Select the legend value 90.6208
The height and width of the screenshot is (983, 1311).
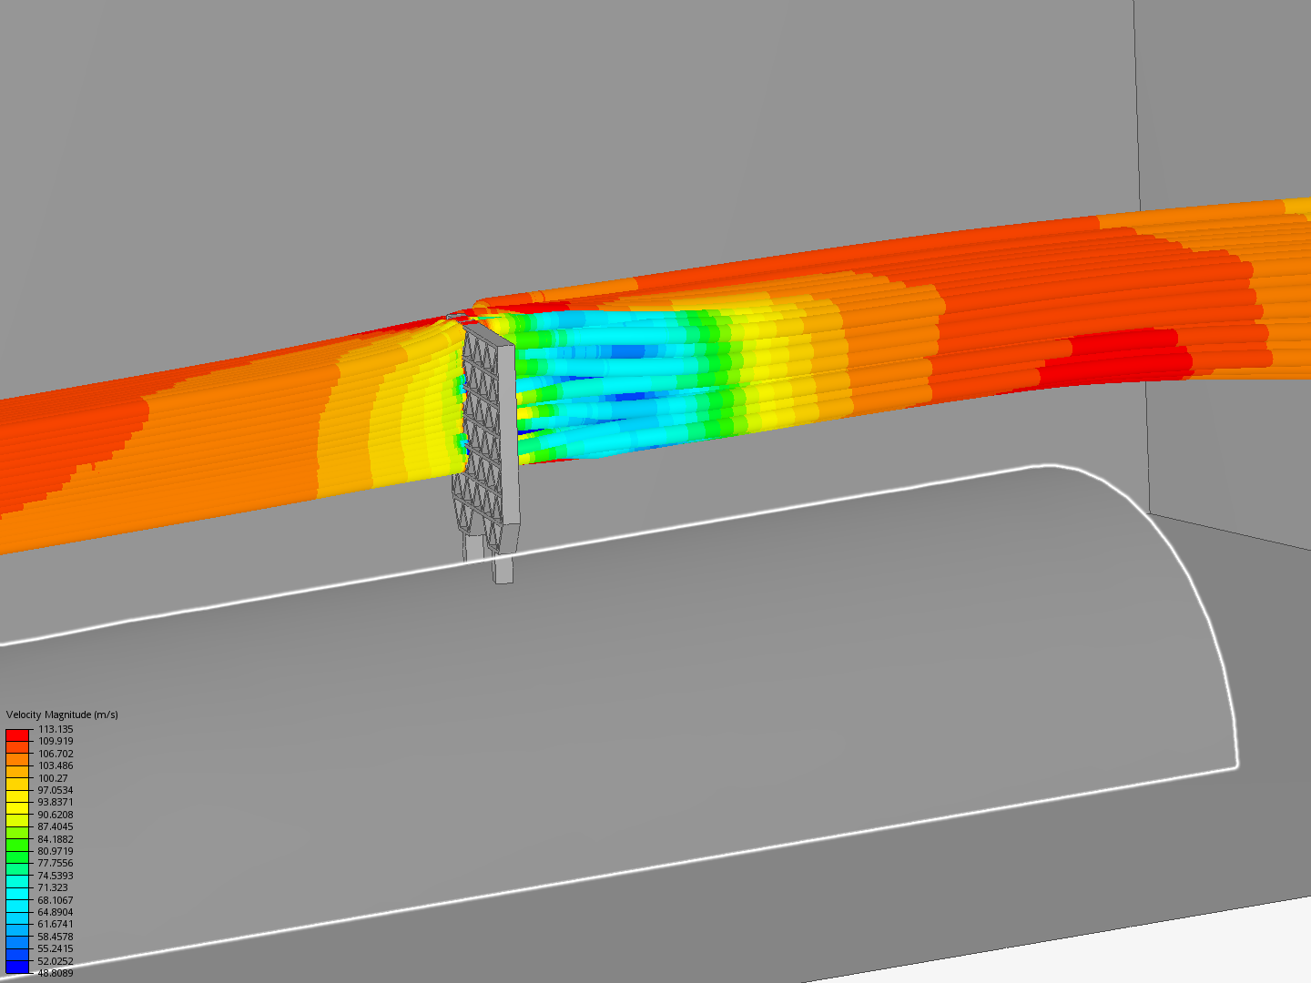pyautogui.click(x=56, y=815)
